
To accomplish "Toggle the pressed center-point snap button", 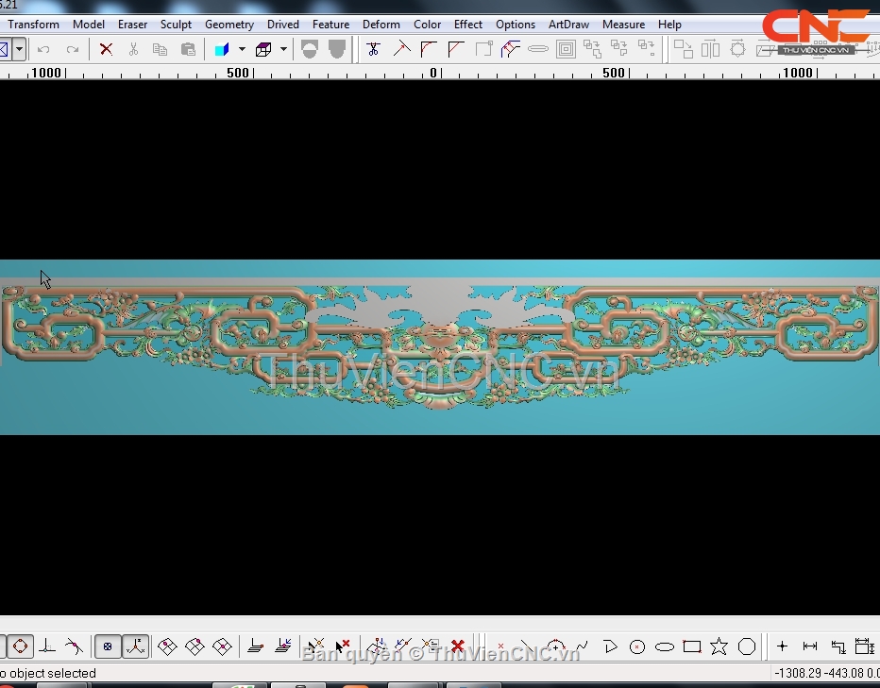I will 108,646.
